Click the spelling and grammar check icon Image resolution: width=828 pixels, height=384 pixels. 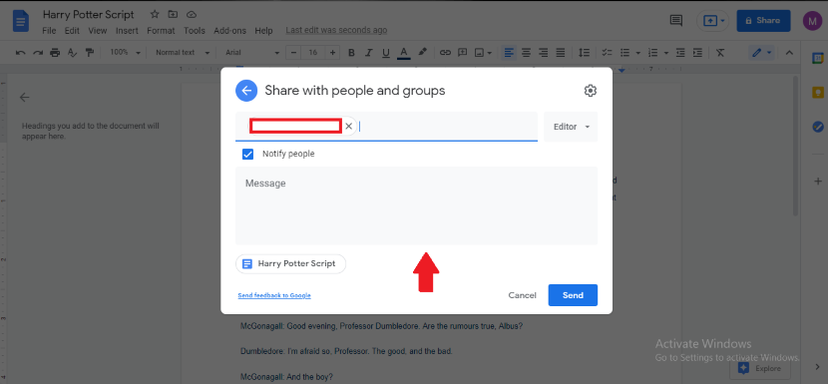73,52
